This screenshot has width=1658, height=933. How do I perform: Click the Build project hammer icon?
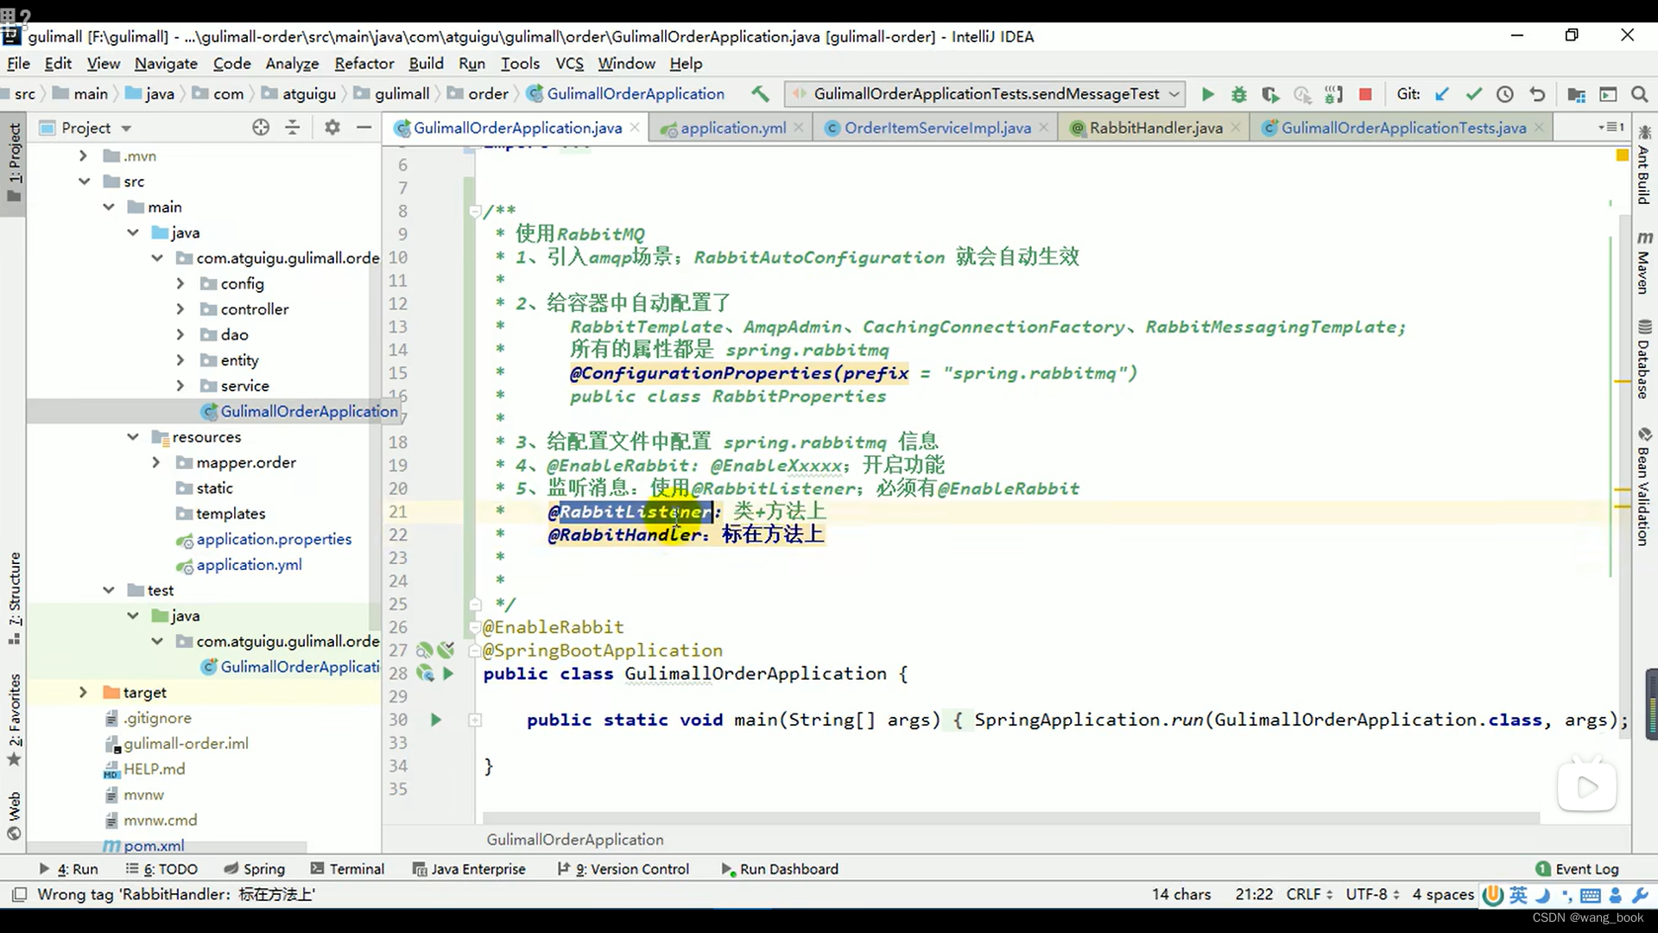click(760, 93)
